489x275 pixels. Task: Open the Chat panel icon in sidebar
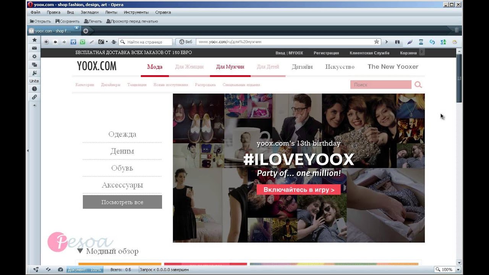(34, 65)
